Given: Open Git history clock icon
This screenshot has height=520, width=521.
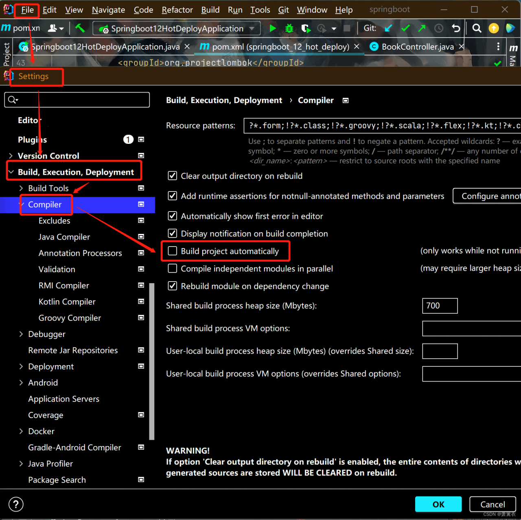Looking at the screenshot, I should pyautogui.click(x=439, y=28).
